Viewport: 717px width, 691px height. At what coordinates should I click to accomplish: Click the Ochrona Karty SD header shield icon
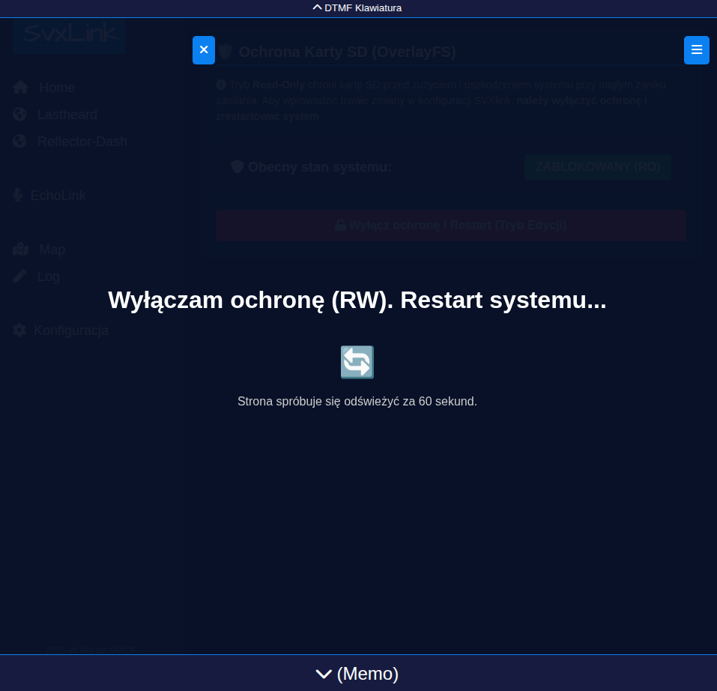[x=226, y=52]
